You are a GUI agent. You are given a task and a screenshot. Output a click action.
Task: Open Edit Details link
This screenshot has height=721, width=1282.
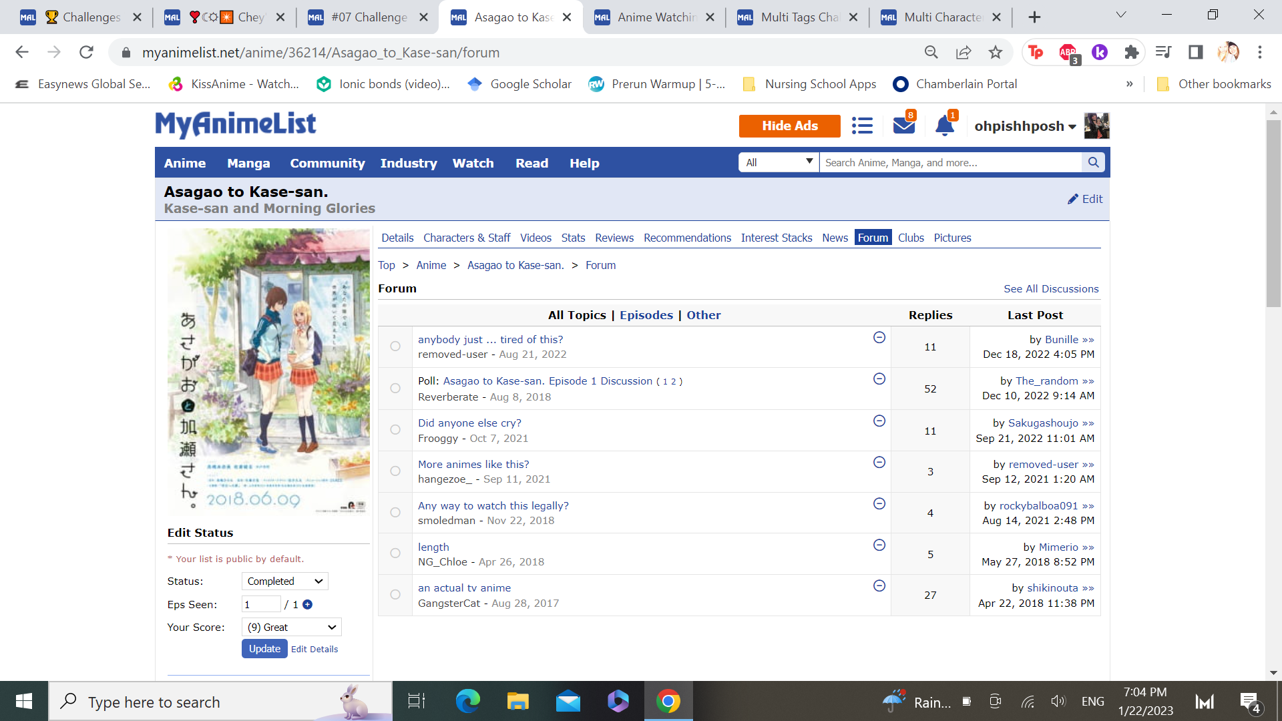click(x=314, y=650)
